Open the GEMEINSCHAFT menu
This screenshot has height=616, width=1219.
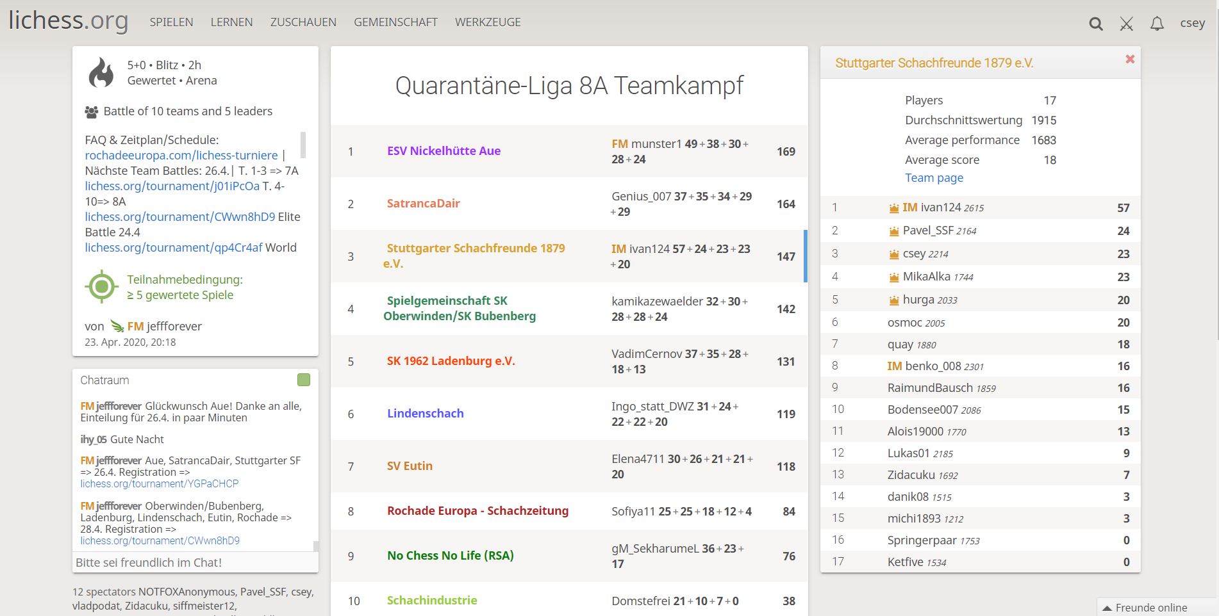click(x=395, y=22)
